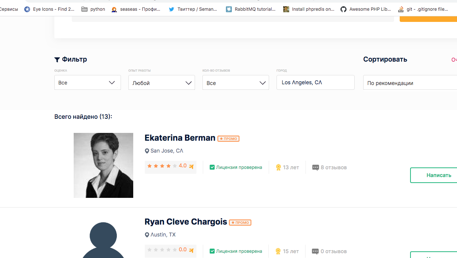Click the funnel icon next to Фильтр
Image resolution: width=457 pixels, height=258 pixels.
[x=57, y=59]
